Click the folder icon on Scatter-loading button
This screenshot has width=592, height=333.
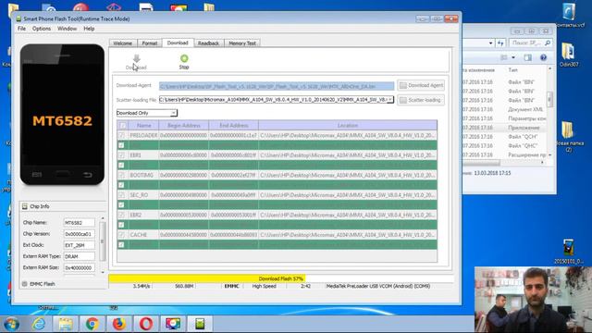(x=403, y=100)
